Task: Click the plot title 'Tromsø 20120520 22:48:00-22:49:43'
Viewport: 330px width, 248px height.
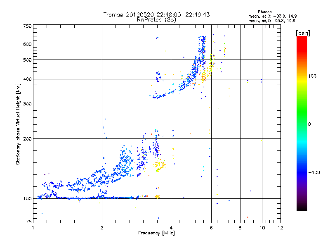Action: (x=156, y=14)
